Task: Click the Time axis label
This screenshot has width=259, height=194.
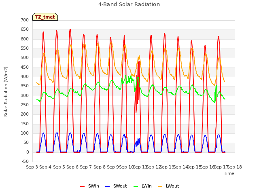Action: click(229, 173)
